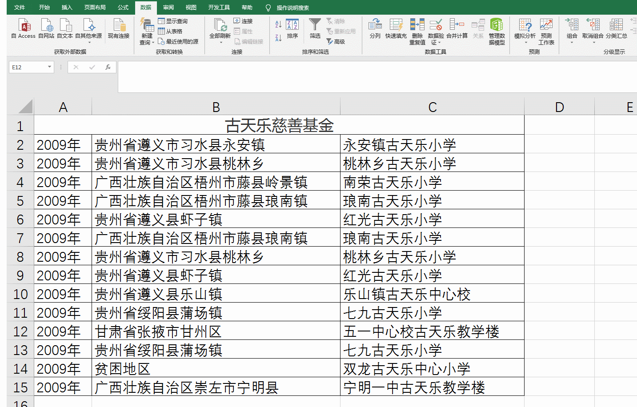Screen dimensions: 637x407
Task: Click the cell 双龙古天乐中心小学
Action: pyautogui.click(x=432, y=368)
